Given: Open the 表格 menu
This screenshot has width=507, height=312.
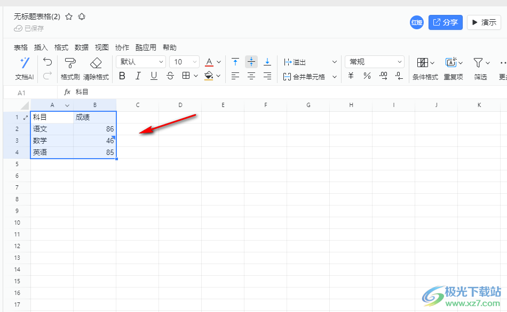Looking at the screenshot, I should coord(21,47).
